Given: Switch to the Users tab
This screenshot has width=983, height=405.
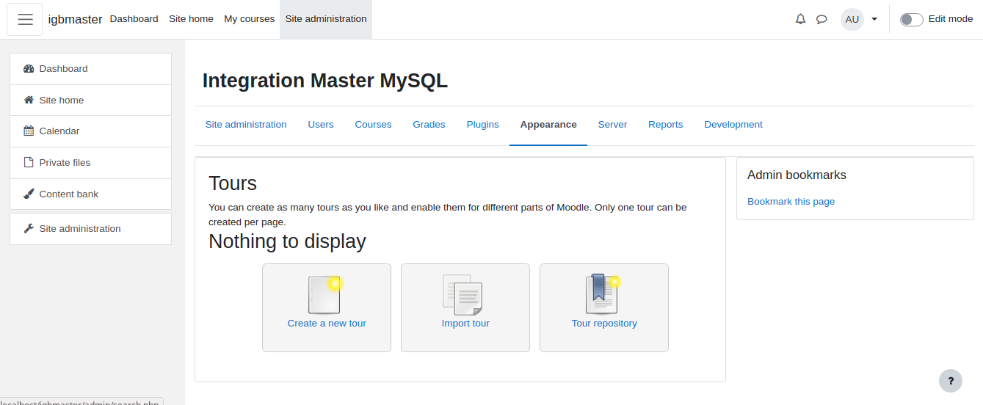Looking at the screenshot, I should tap(321, 125).
